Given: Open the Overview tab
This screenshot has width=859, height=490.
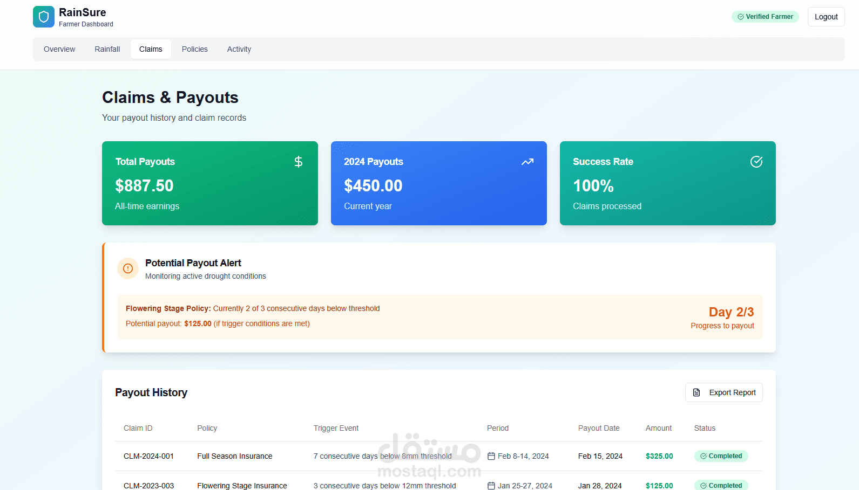Looking at the screenshot, I should pos(59,49).
